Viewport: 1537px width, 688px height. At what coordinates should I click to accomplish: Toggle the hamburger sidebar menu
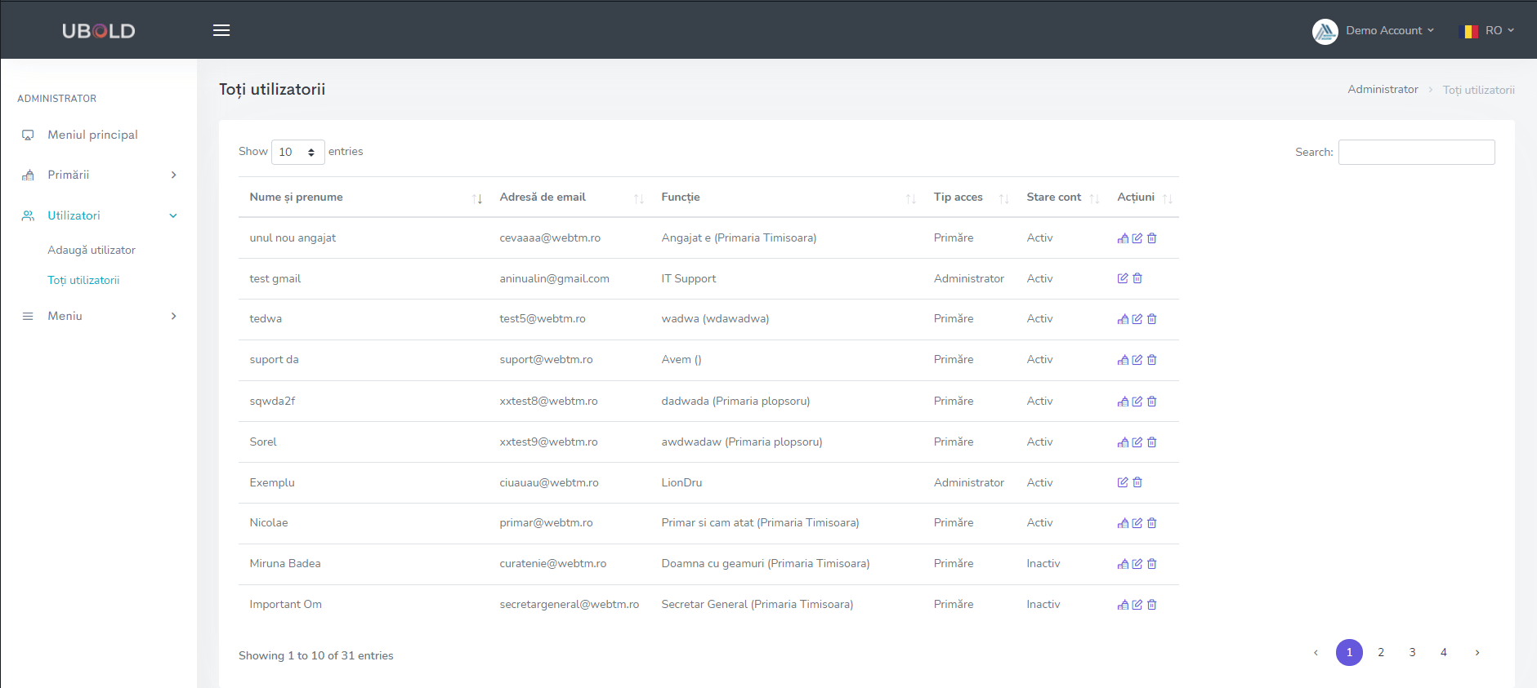coord(221,30)
